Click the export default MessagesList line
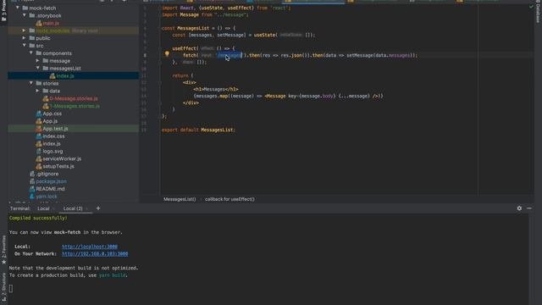The width and height of the screenshot is (542, 305). tap(198, 130)
